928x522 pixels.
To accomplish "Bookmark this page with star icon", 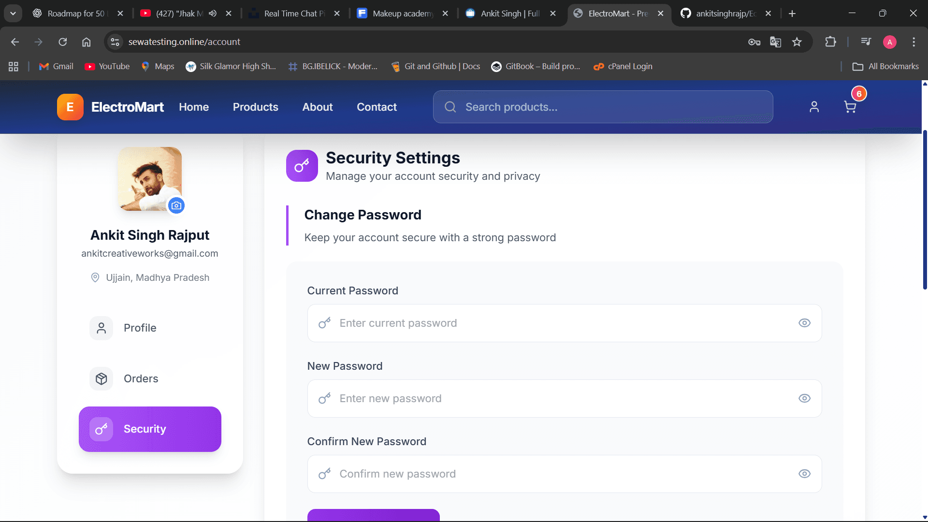I will [x=797, y=42].
